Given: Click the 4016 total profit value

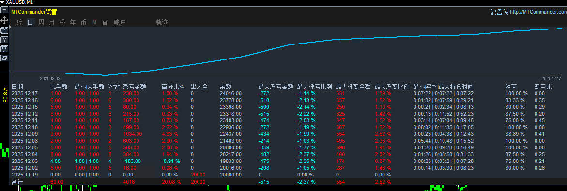Looking at the screenshot, I should [x=129, y=182].
